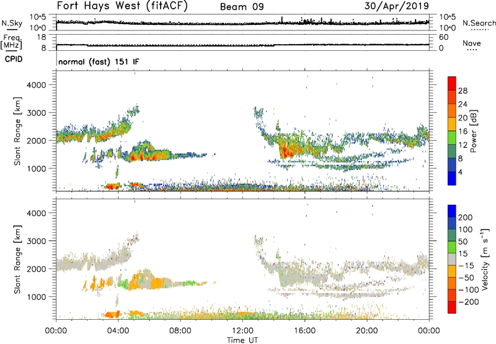This screenshot has height=344, width=496.
Task: Click the Velocity colorbar segment between -100 and -200
Action: point(452,295)
